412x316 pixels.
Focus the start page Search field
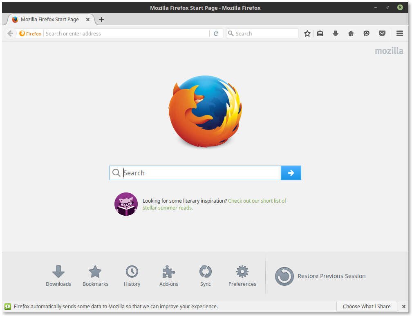(195, 173)
